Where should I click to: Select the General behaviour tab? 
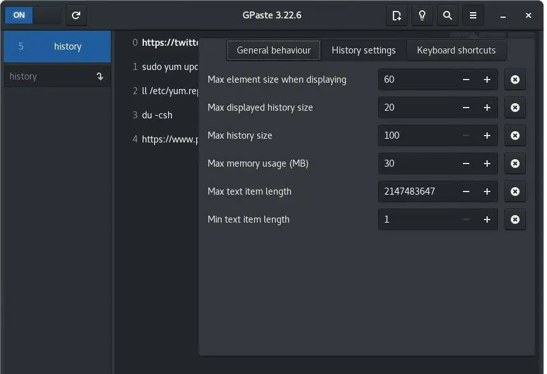pyautogui.click(x=273, y=50)
